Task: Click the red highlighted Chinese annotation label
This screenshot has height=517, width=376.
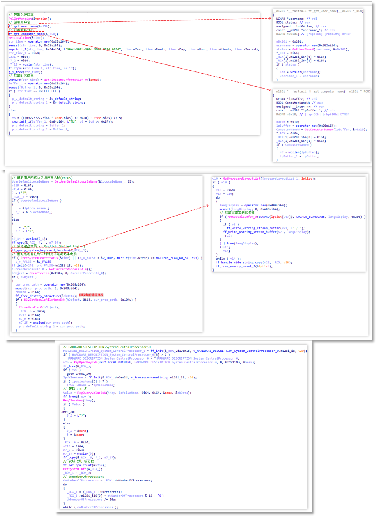Action: coord(91,295)
